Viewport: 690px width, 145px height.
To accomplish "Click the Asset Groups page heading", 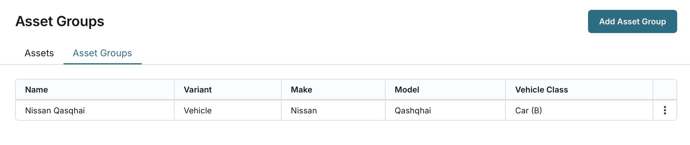I will (x=60, y=21).
